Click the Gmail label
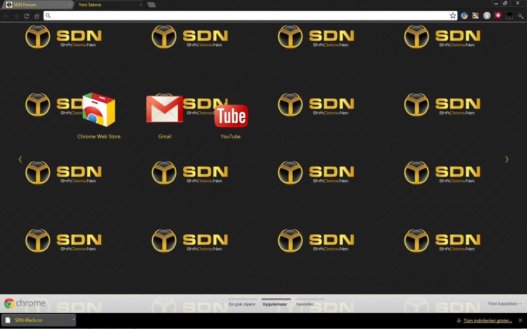The height and width of the screenshot is (329, 527). pos(165,136)
